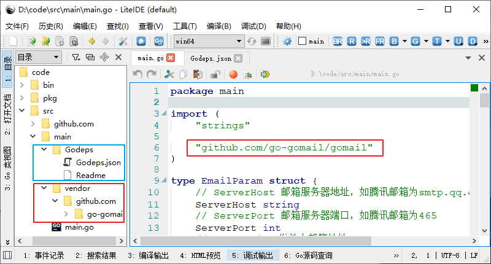The image size is (491, 264).
Task: Click the BR build and run icon
Action: click(338, 41)
